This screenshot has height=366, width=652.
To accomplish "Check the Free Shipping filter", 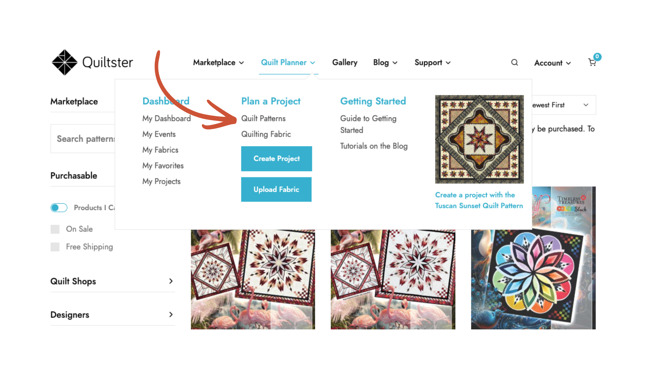I will 55,247.
